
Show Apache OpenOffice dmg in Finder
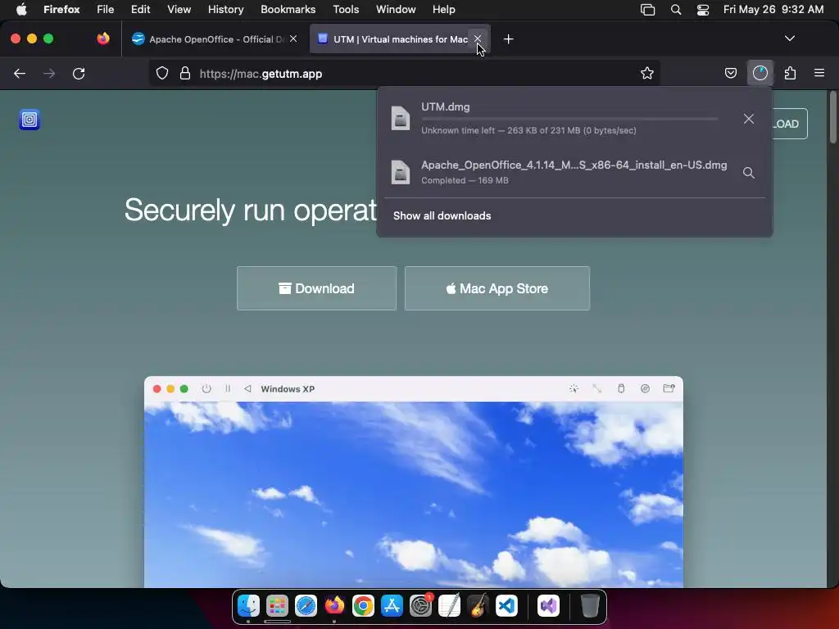(x=749, y=173)
